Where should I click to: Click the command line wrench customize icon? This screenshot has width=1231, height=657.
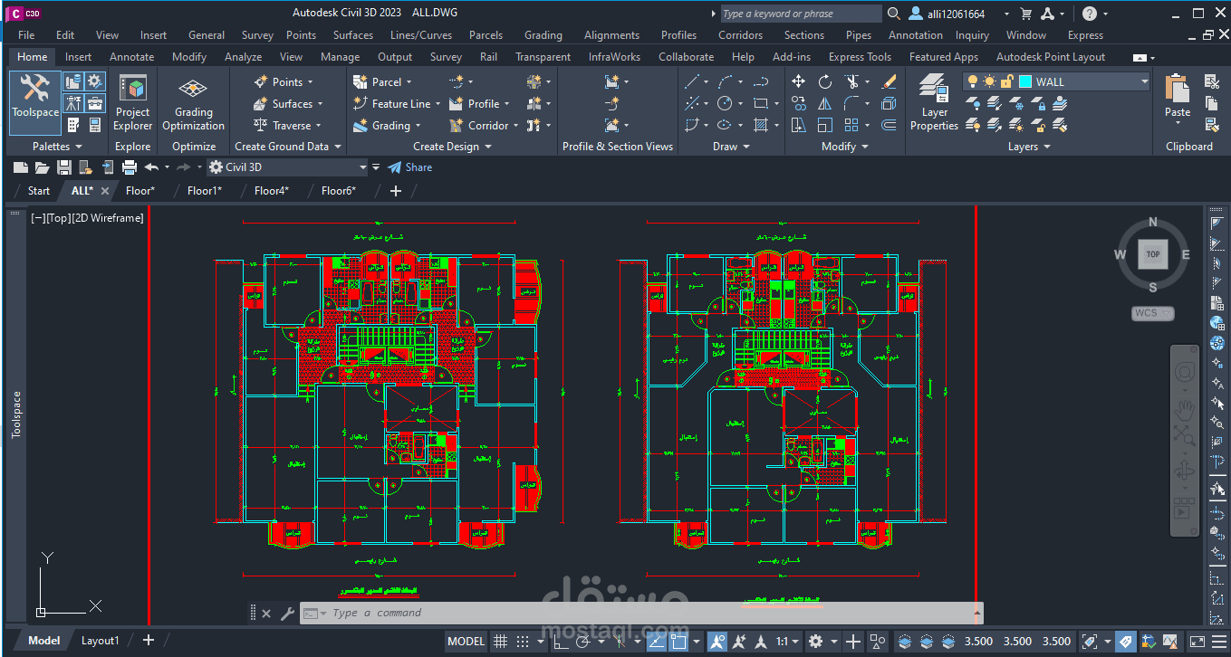[x=287, y=614]
